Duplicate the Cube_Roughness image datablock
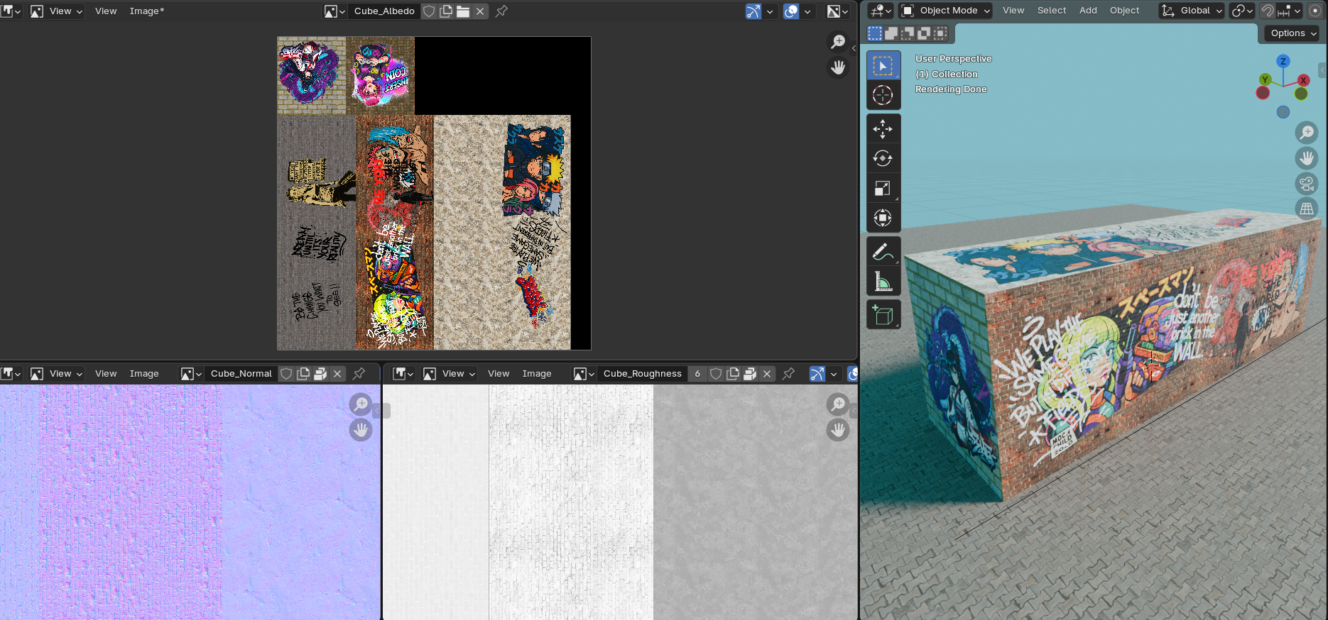1328x620 pixels. pyautogui.click(x=733, y=374)
